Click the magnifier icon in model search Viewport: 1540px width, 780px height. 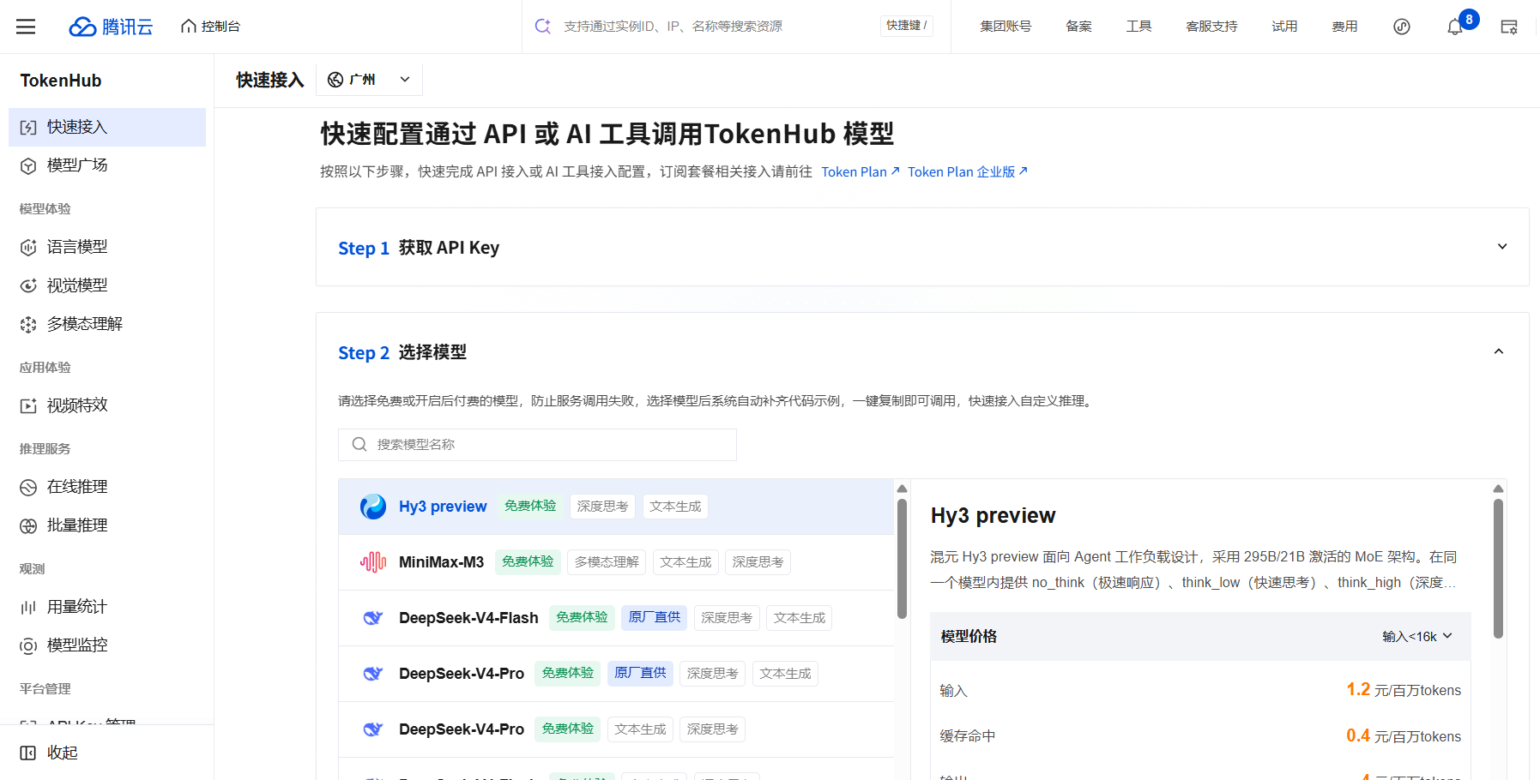[359, 444]
